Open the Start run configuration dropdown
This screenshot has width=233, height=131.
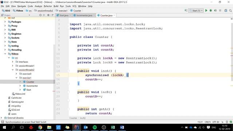(196, 11)
